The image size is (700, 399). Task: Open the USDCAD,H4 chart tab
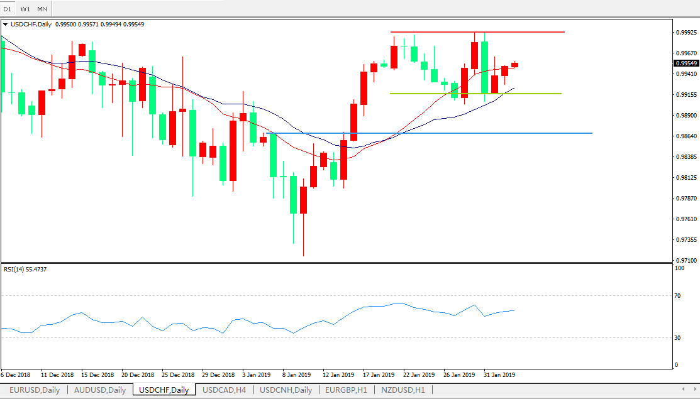click(224, 390)
